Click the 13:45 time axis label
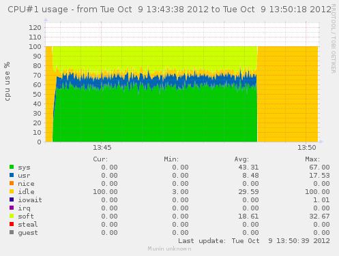The height and width of the screenshot is (256, 339). tap(102, 148)
